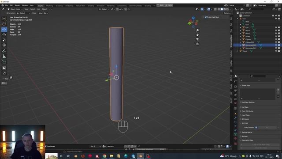Open the File menu
282x159 pixels.
tap(7, 5)
